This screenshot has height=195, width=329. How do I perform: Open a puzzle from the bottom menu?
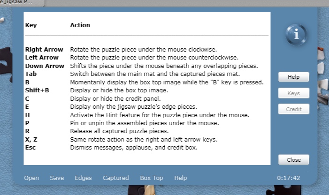pos(31,178)
